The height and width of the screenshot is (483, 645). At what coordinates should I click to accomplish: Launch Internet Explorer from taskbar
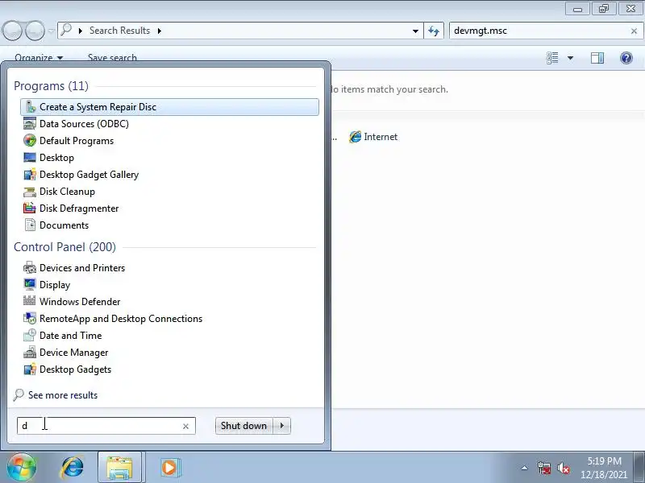[x=73, y=468]
